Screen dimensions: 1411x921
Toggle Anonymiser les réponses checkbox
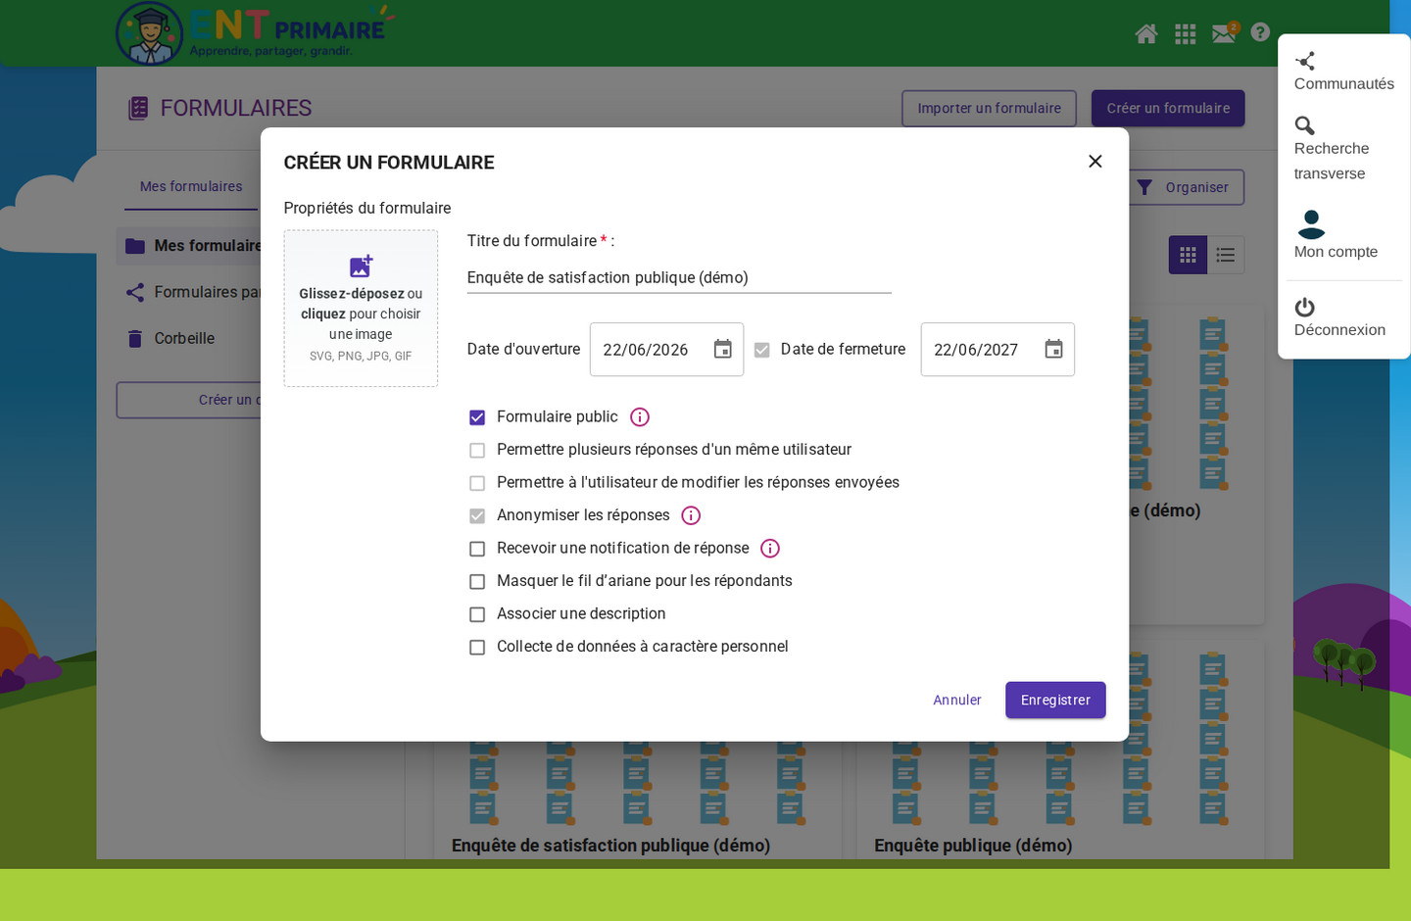pyautogui.click(x=477, y=516)
